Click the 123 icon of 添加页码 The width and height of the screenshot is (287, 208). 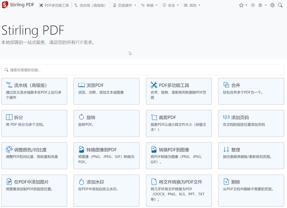tap(226, 117)
